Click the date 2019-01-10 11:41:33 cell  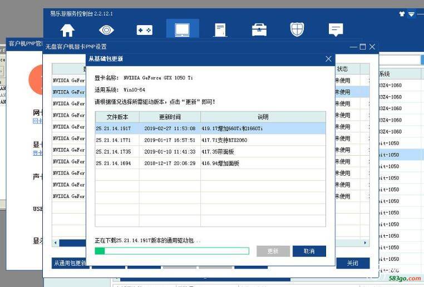click(170, 152)
